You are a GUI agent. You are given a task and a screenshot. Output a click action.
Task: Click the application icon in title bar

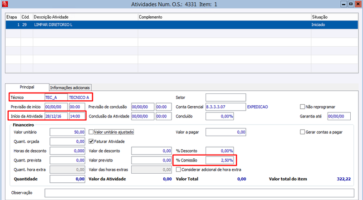pyautogui.click(x=5, y=4)
